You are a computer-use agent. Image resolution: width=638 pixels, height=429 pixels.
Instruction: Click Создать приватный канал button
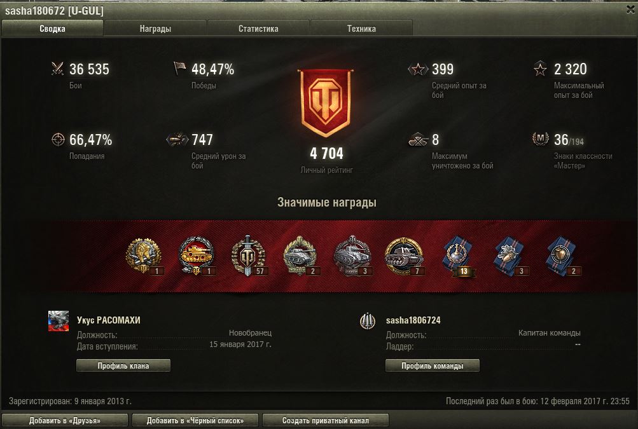pyautogui.click(x=326, y=421)
